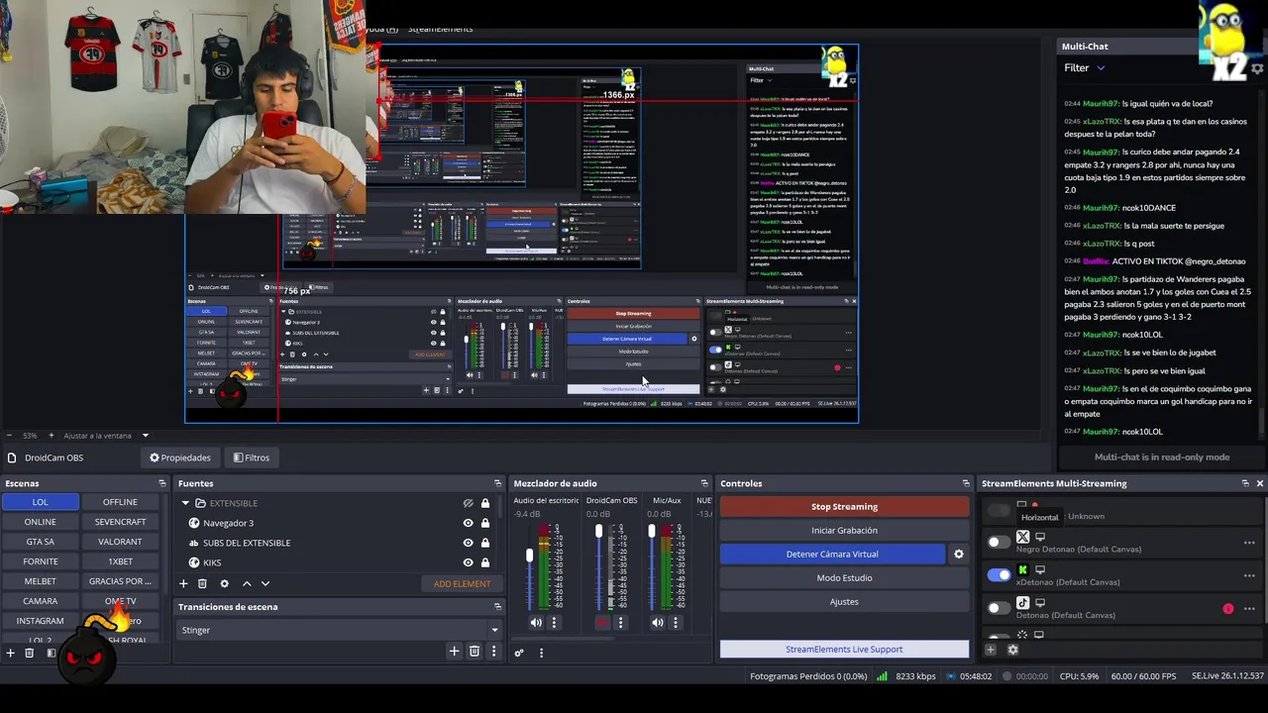Viewport: 1268px width, 713px height.
Task: Adjust DroidCam OBS volume slider
Action: (x=598, y=532)
